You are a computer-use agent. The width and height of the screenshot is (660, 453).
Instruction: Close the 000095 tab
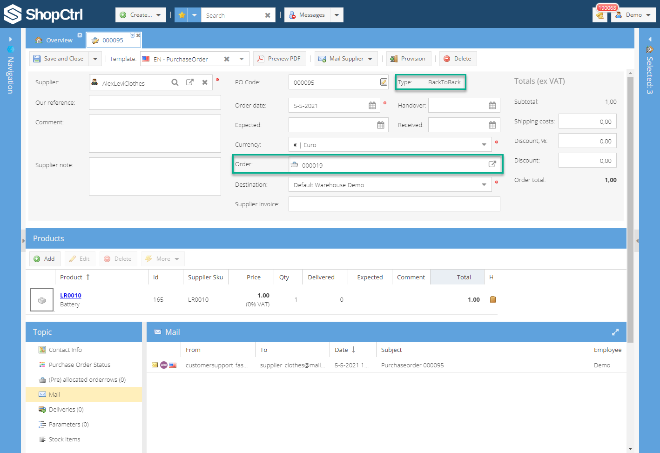click(138, 35)
